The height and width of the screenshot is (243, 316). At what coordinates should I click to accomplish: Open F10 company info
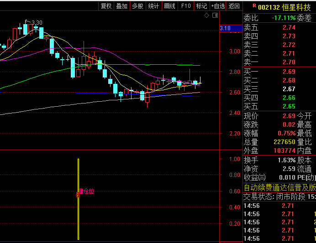tap(186, 6)
